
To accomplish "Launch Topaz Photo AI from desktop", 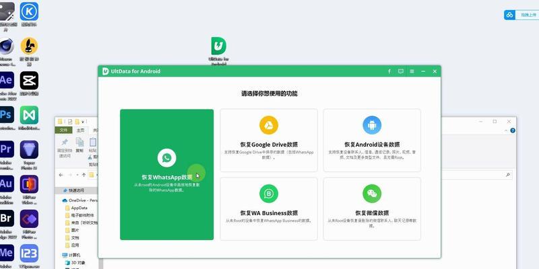I will [29, 155].
